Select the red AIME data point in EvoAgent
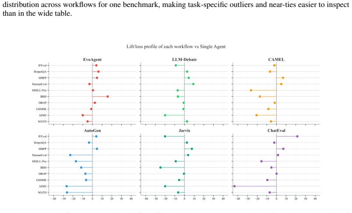This screenshot has width=352, height=213. pyautogui.click(x=83, y=115)
